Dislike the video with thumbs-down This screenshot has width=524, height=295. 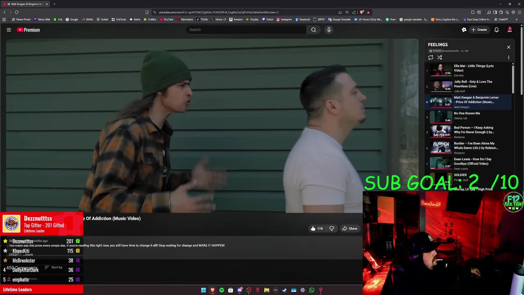pos(332,229)
